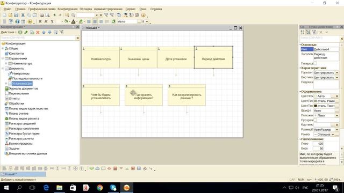
Task: Open the font size dropdown arrow
Action: tap(147, 21)
